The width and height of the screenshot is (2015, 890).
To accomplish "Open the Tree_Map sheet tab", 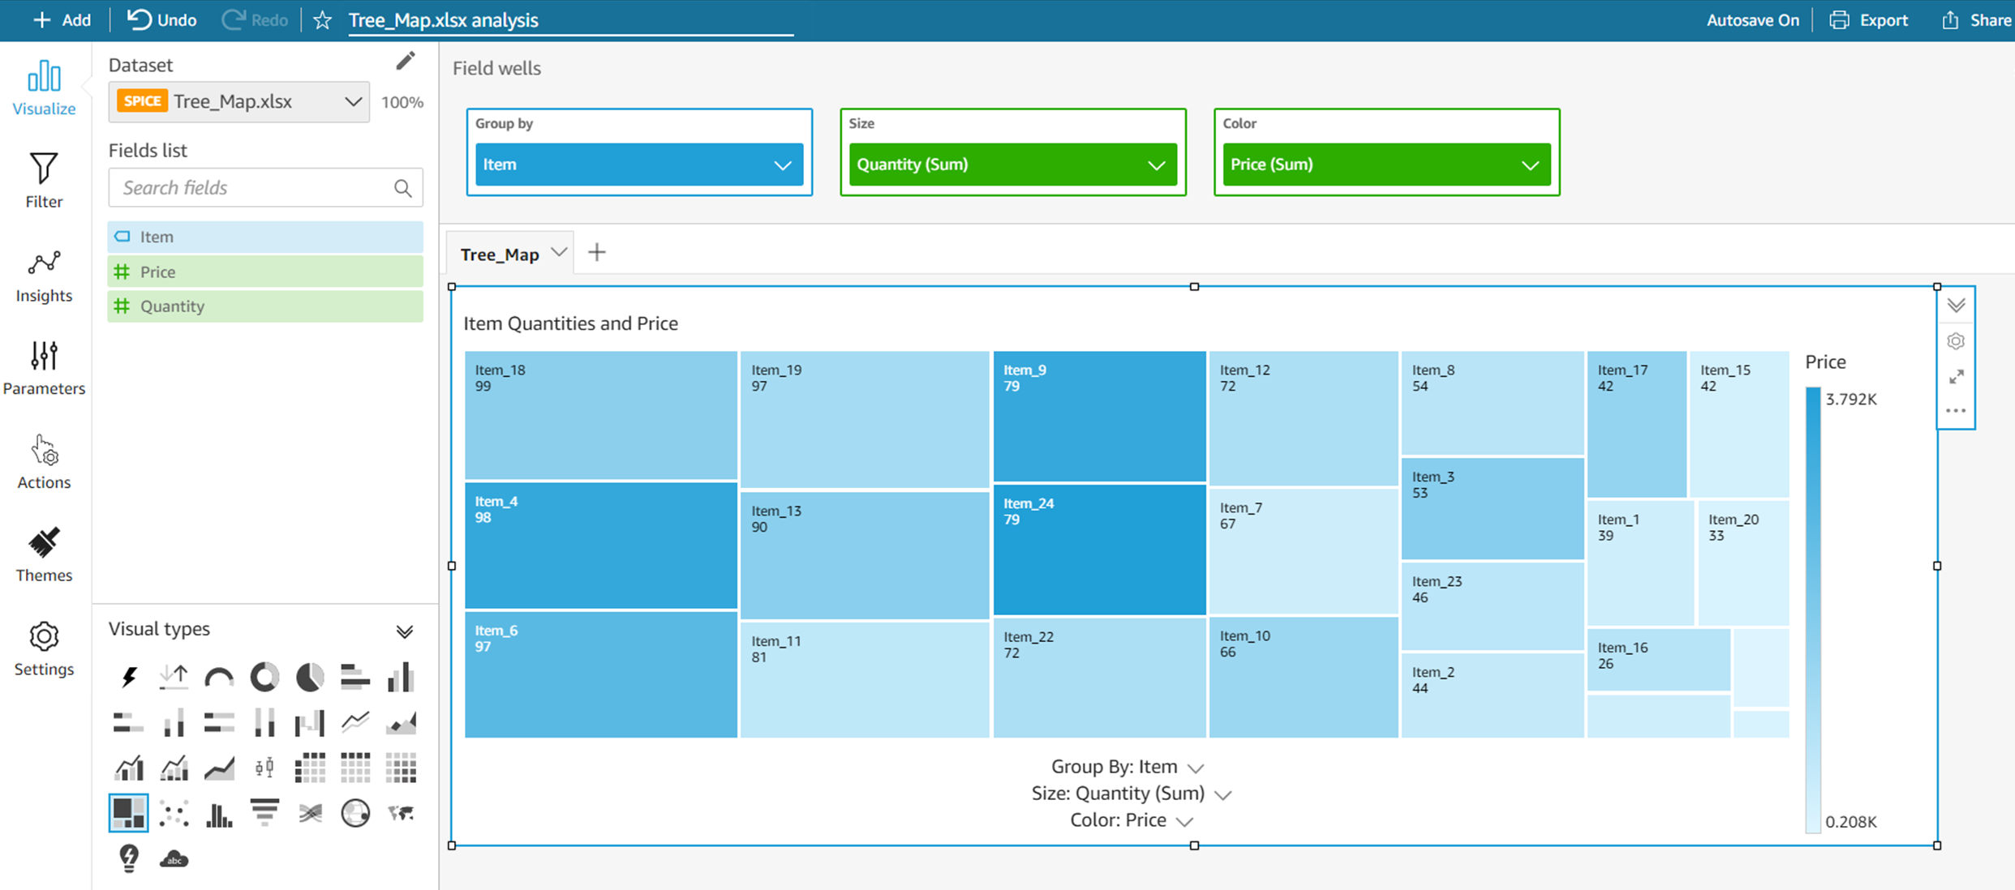I will (500, 255).
